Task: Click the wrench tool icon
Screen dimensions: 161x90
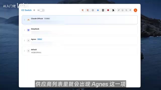Action: (118, 10)
